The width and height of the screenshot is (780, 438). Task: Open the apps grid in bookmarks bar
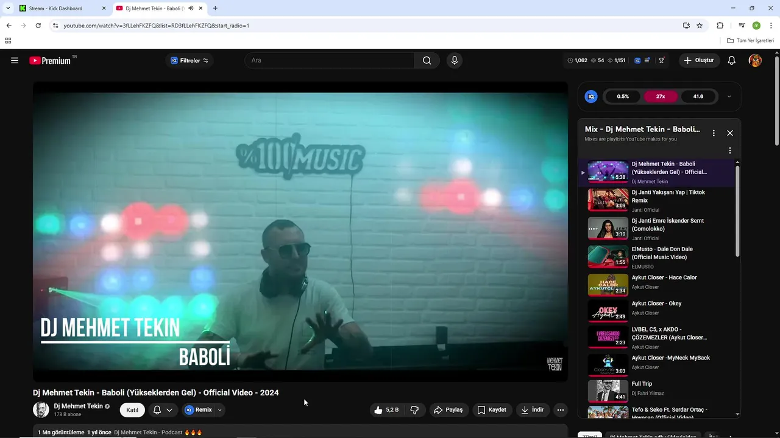pos(8,41)
